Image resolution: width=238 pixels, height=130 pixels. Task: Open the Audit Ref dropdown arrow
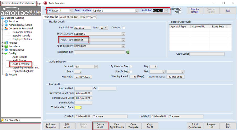pyautogui.click(x=166, y=11)
